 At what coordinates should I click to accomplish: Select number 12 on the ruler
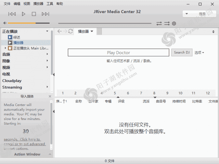click(208, 93)
